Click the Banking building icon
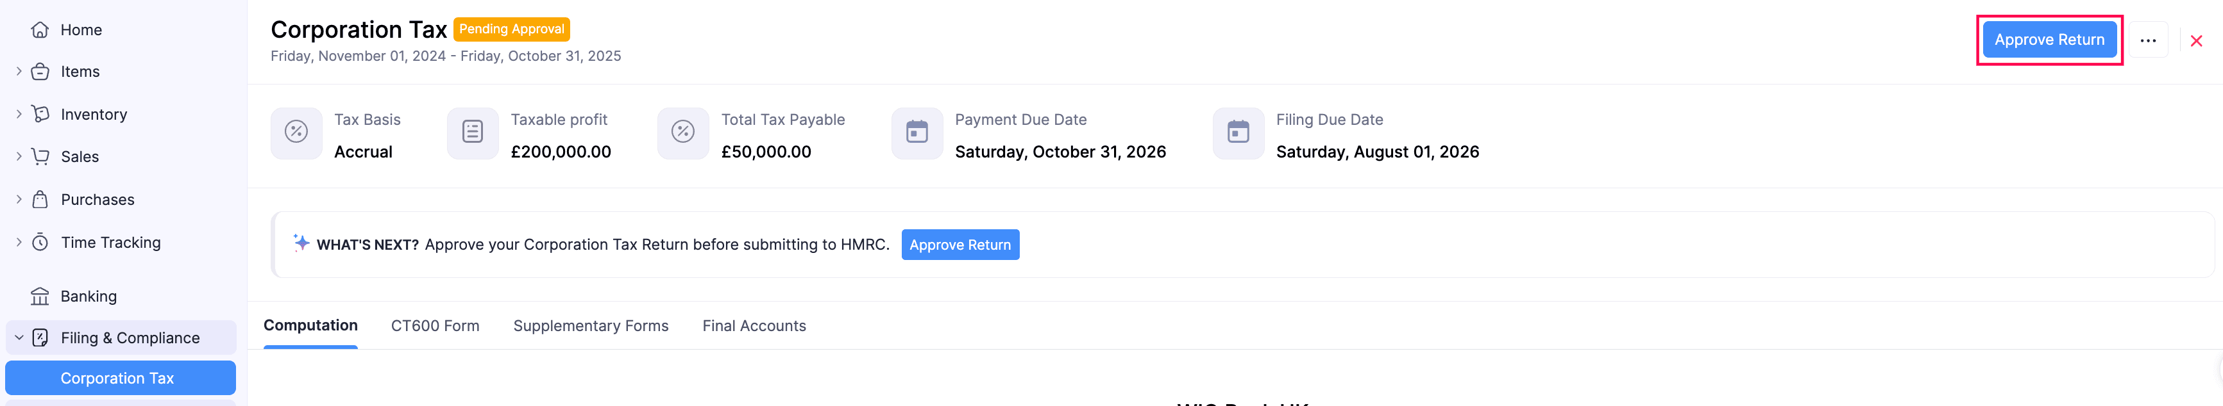This screenshot has width=2223, height=406. click(40, 296)
